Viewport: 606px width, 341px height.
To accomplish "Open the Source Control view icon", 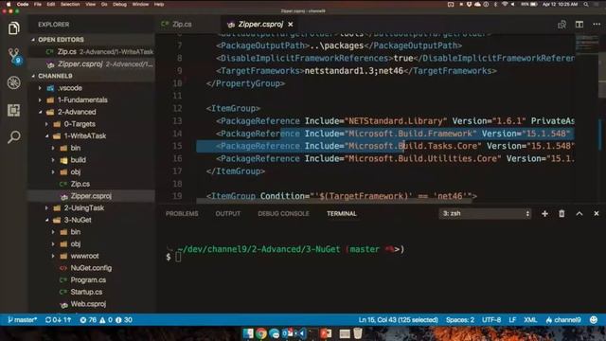I will click(14, 56).
